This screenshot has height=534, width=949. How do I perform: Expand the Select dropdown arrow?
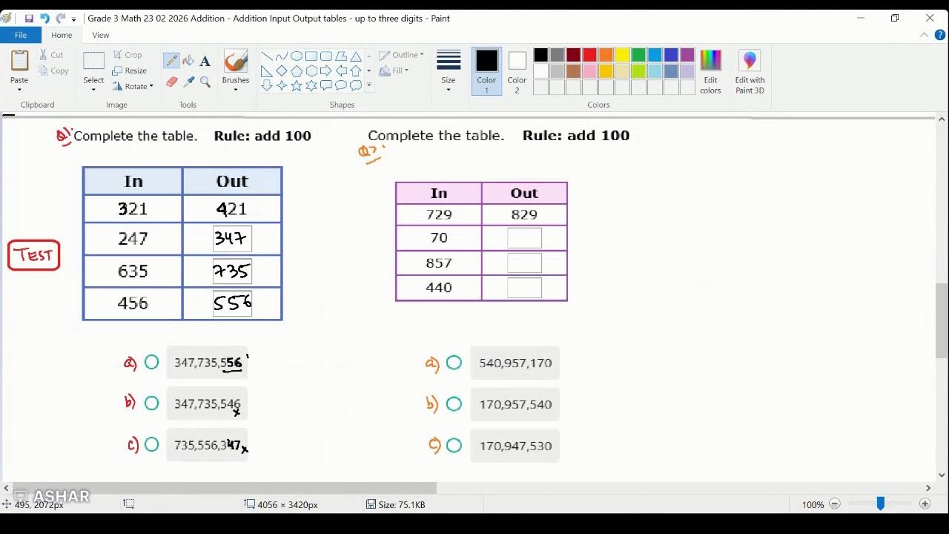click(93, 90)
